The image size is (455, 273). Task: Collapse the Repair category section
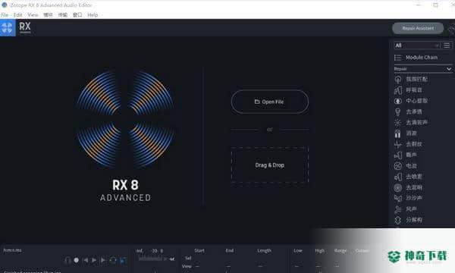click(449, 69)
